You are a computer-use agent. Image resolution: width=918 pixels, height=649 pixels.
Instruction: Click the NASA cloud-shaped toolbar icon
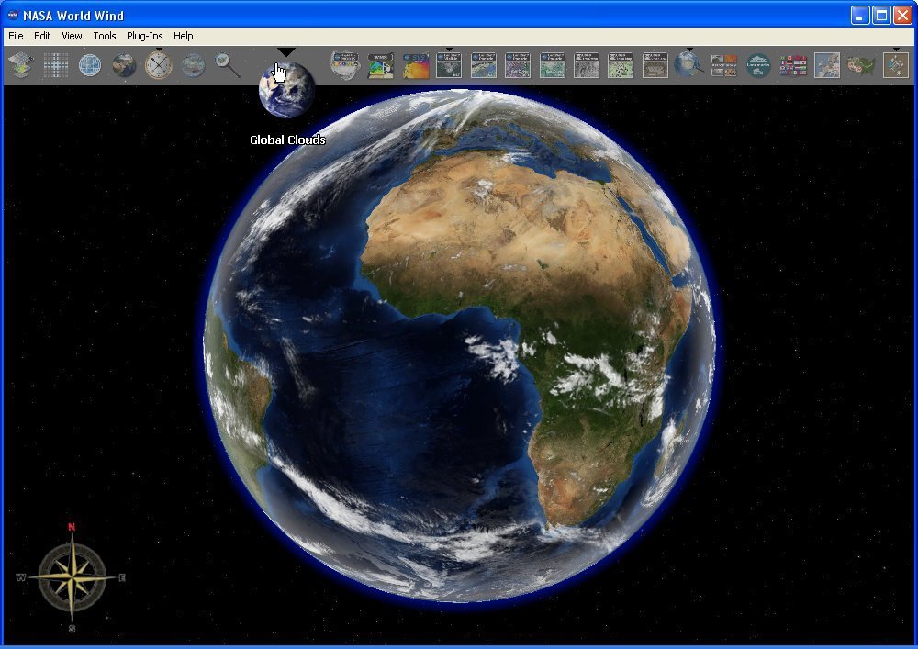[x=345, y=65]
